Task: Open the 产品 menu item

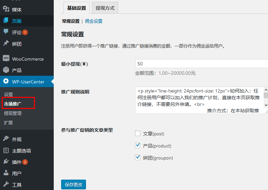Action: click(27, 70)
